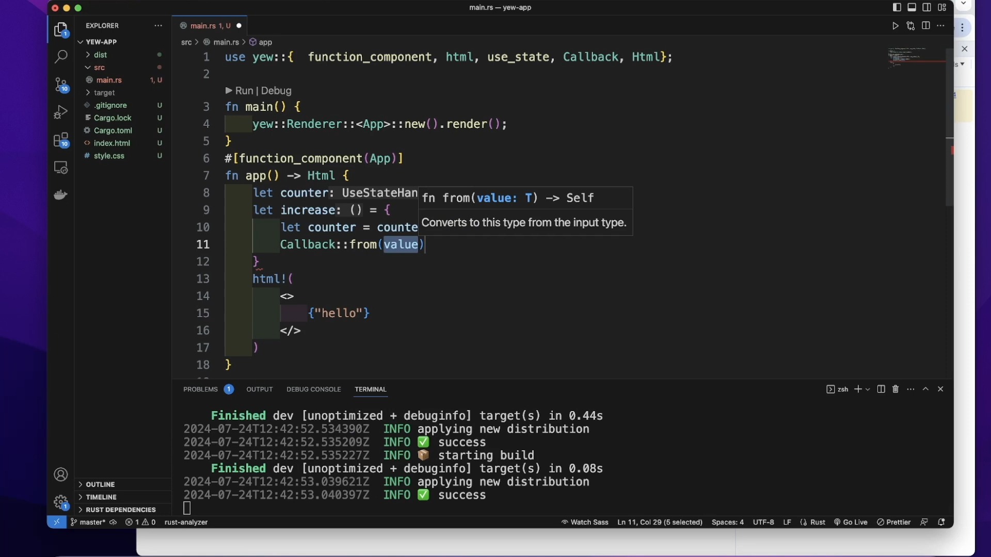Switch to the PROBLEMS tab
Image resolution: width=991 pixels, height=557 pixels.
point(200,389)
